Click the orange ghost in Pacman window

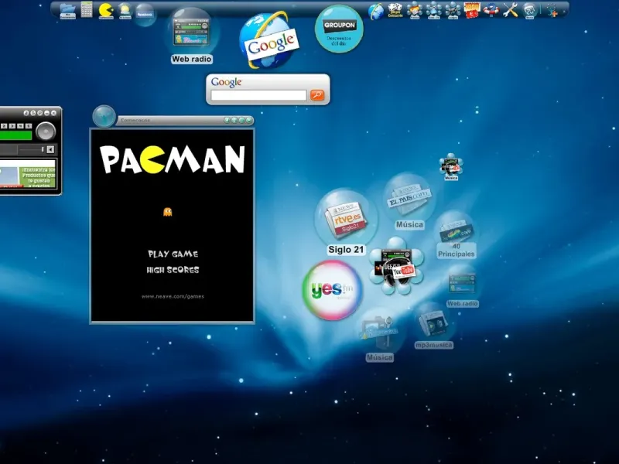click(168, 212)
